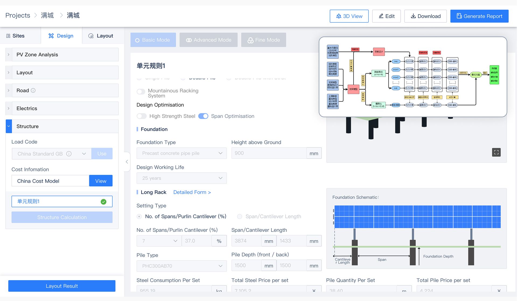
Task: Open 3D View
Action: click(349, 16)
